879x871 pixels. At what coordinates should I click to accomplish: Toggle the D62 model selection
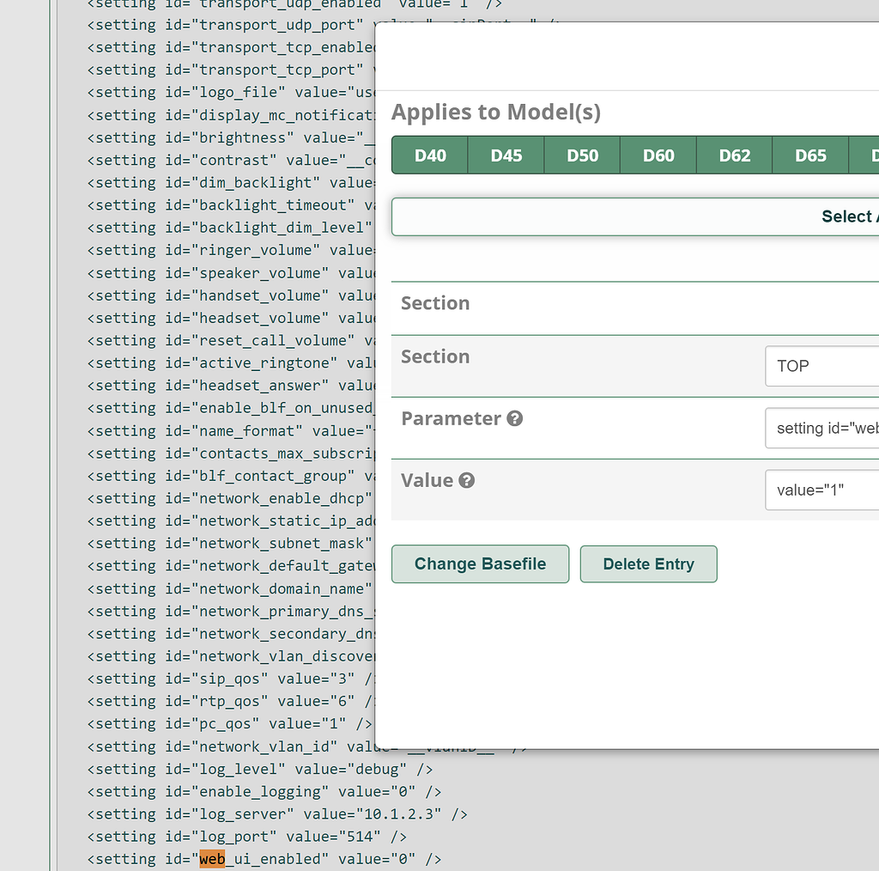[734, 155]
